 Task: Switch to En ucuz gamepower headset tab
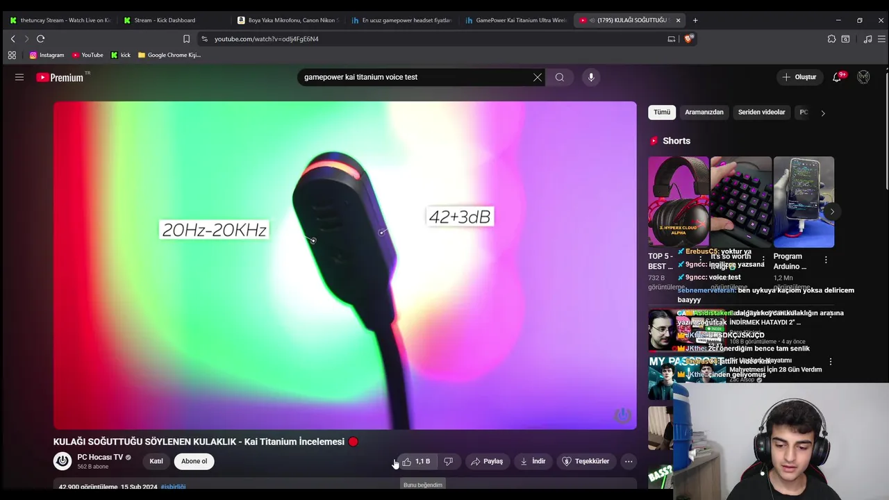pyautogui.click(x=401, y=20)
